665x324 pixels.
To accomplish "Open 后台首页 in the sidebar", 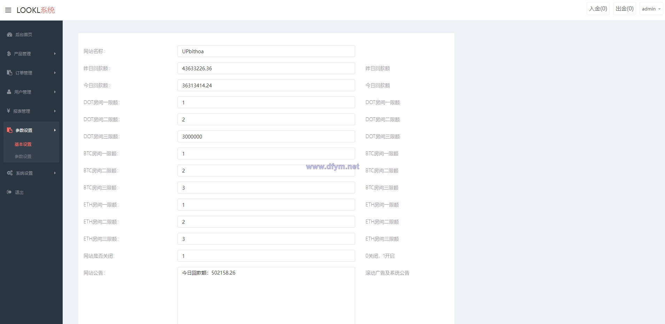I will point(24,34).
